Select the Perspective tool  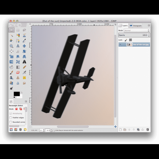coord(24,56)
